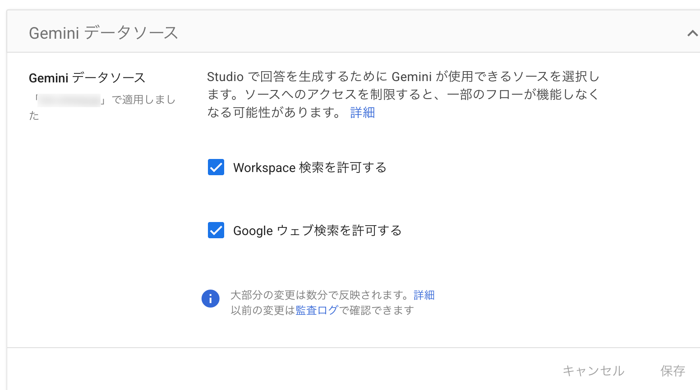
Task: Click the 保存 button
Action: [x=673, y=371]
